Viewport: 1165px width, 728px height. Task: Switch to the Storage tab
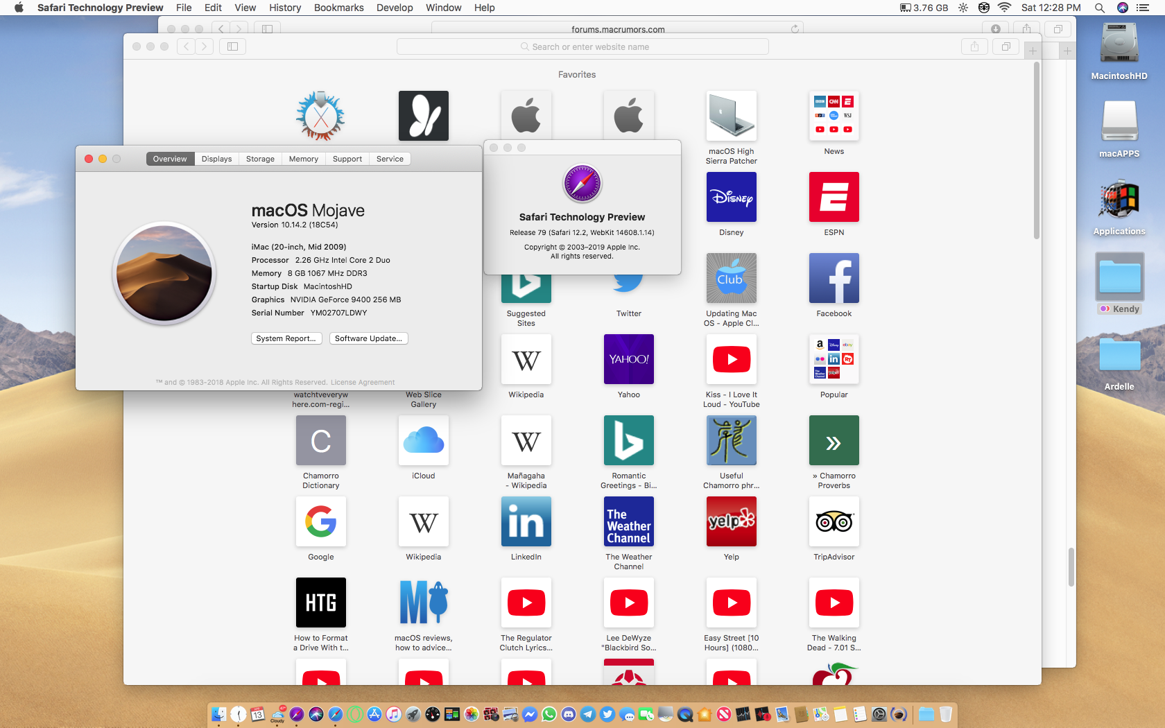tap(260, 159)
